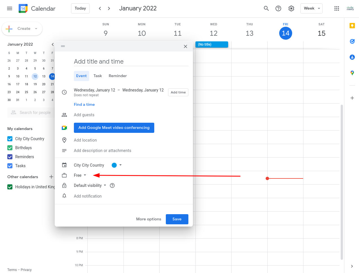The height and width of the screenshot is (273, 359).
Task: Open the Week view dropdown
Action: [311, 8]
